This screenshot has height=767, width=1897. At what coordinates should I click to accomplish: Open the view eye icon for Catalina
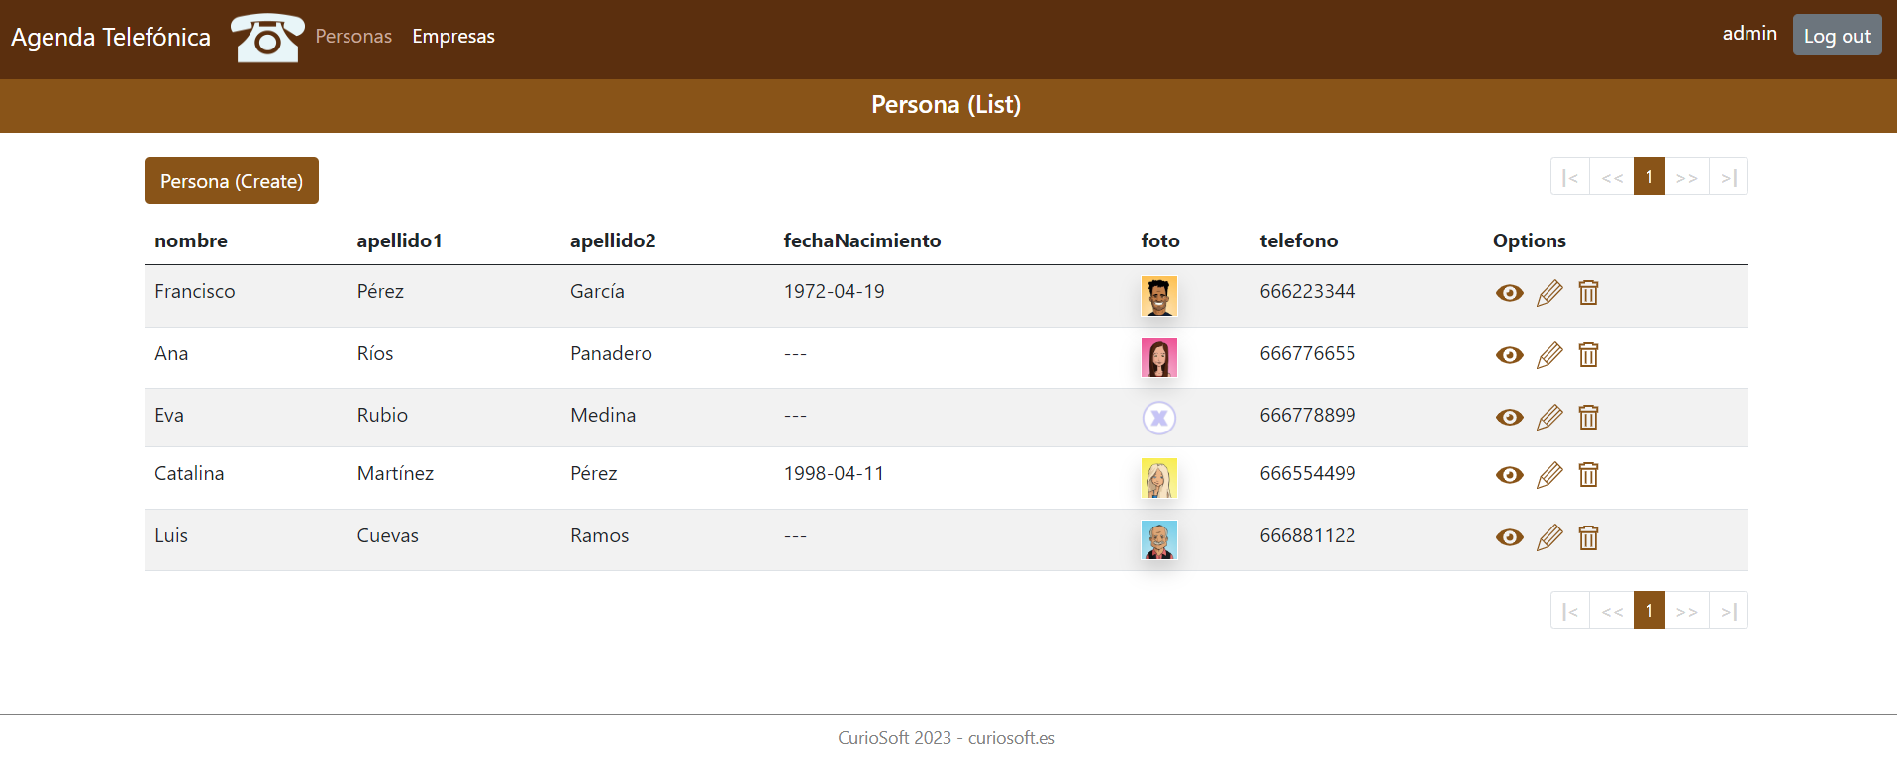tap(1509, 475)
